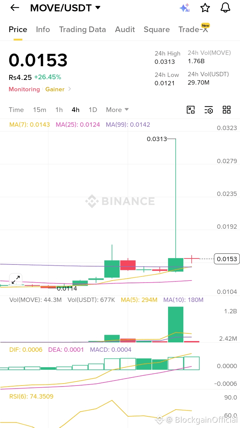Tap the volume MA(10): 180M label
Screen dimensions: 240x428
pyautogui.click(x=183, y=300)
